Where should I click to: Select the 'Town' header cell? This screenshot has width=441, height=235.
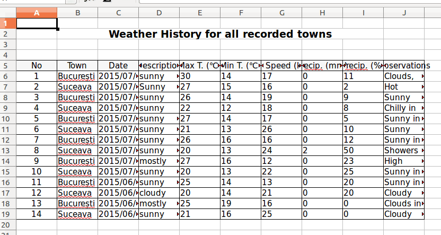pyautogui.click(x=77, y=66)
